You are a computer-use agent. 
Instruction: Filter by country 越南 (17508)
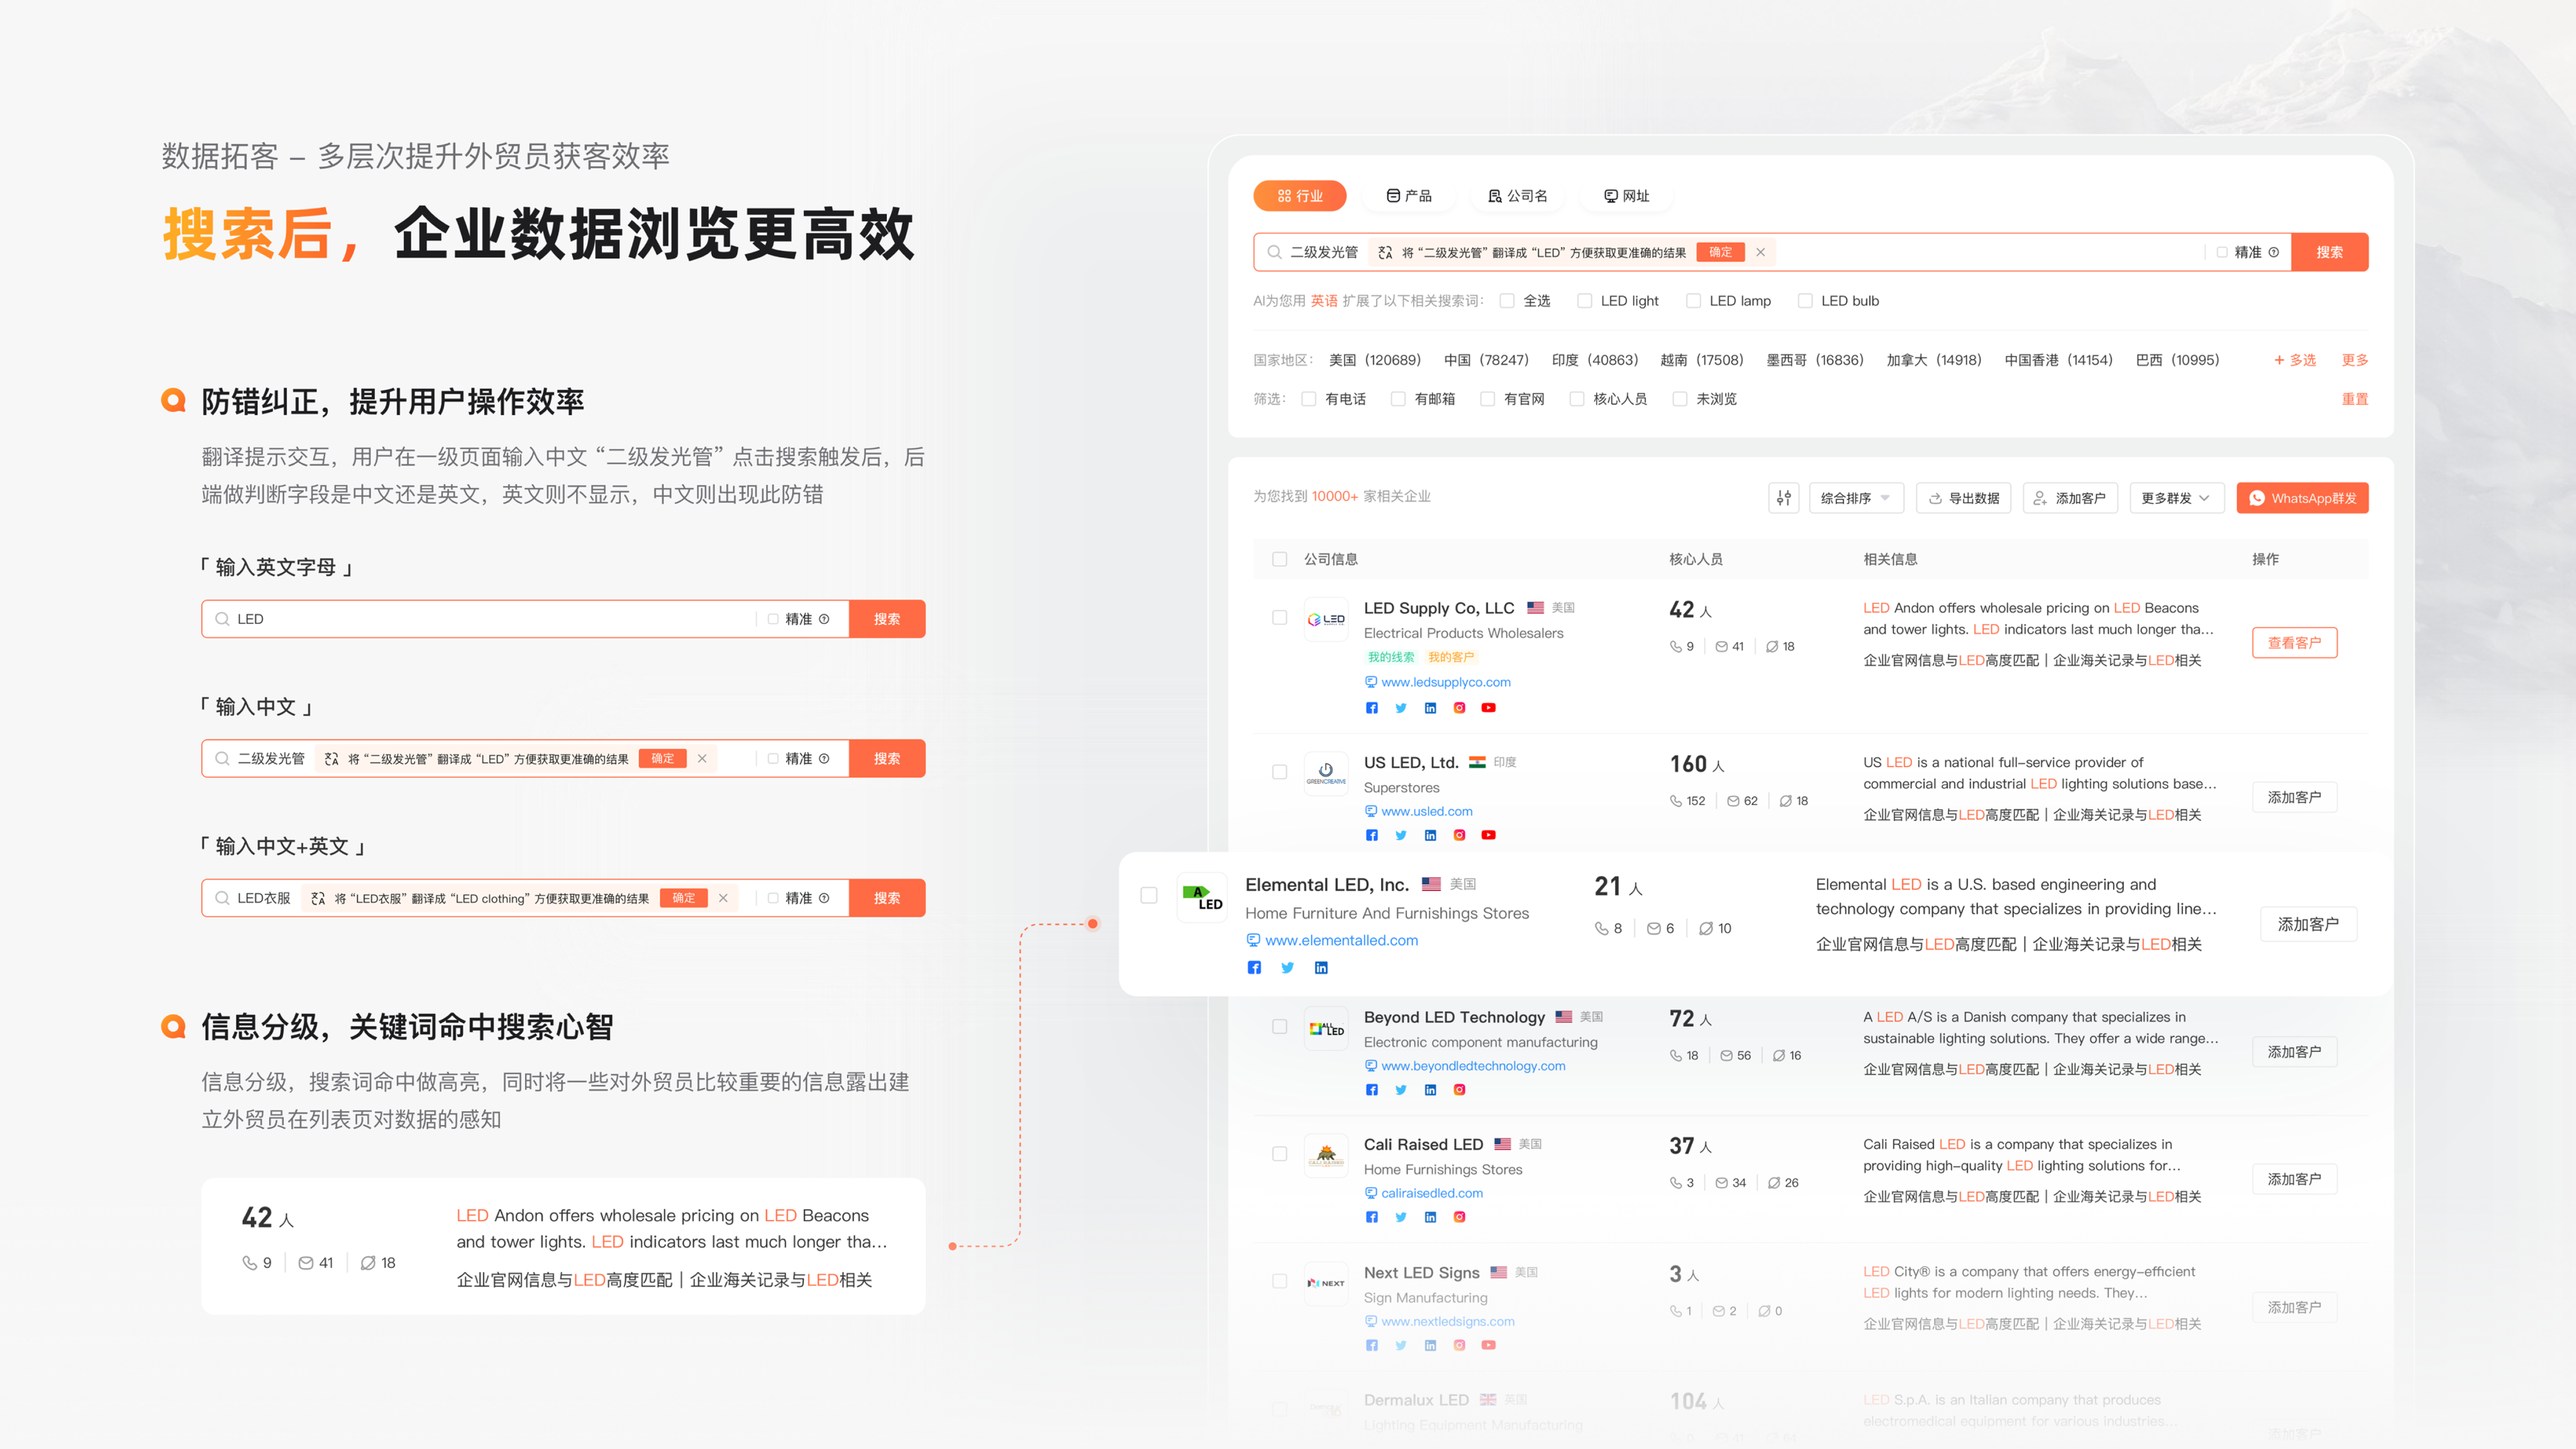pyautogui.click(x=1701, y=360)
